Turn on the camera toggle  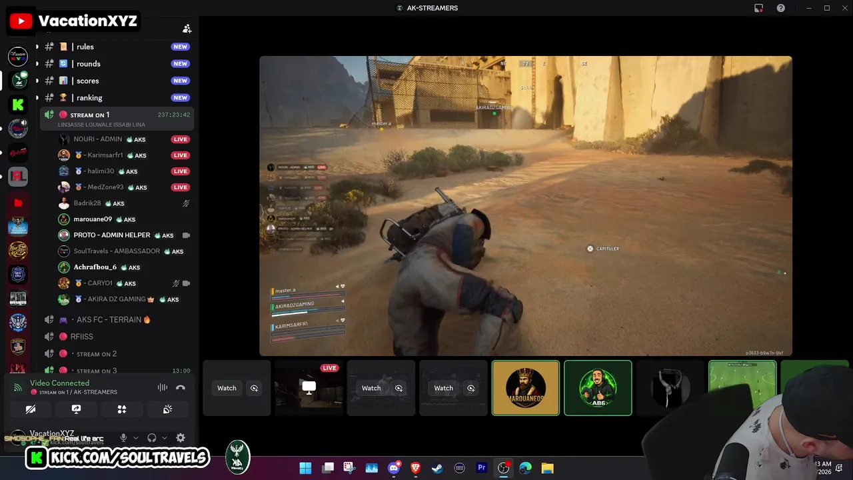31,409
